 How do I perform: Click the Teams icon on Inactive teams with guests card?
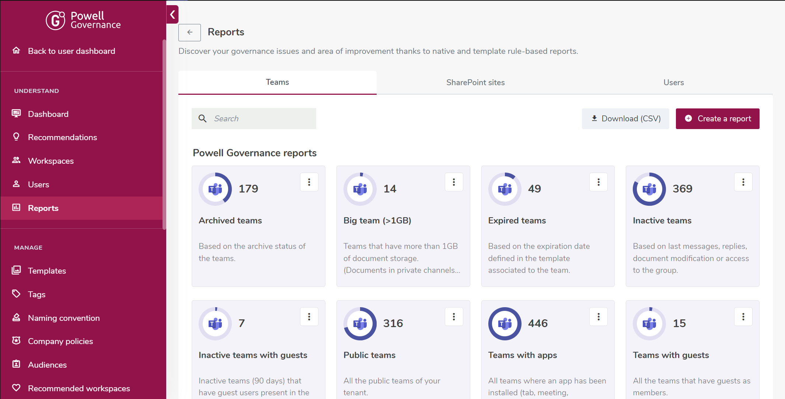tap(215, 324)
